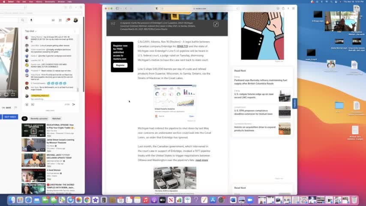This screenshot has width=366, height=206.
Task: Open U.S. EPA compliance deadline article
Action: pos(253,112)
